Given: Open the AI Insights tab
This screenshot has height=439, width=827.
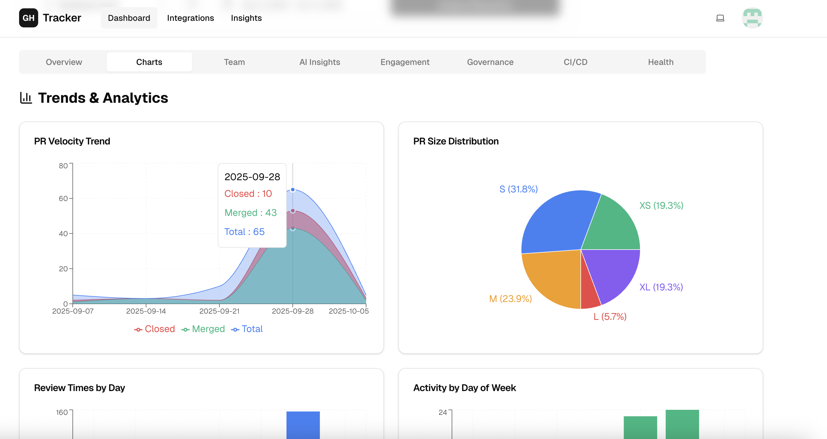Looking at the screenshot, I should (x=320, y=62).
